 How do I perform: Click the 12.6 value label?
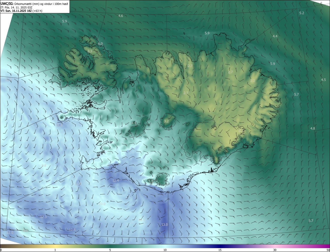click(72, 230)
